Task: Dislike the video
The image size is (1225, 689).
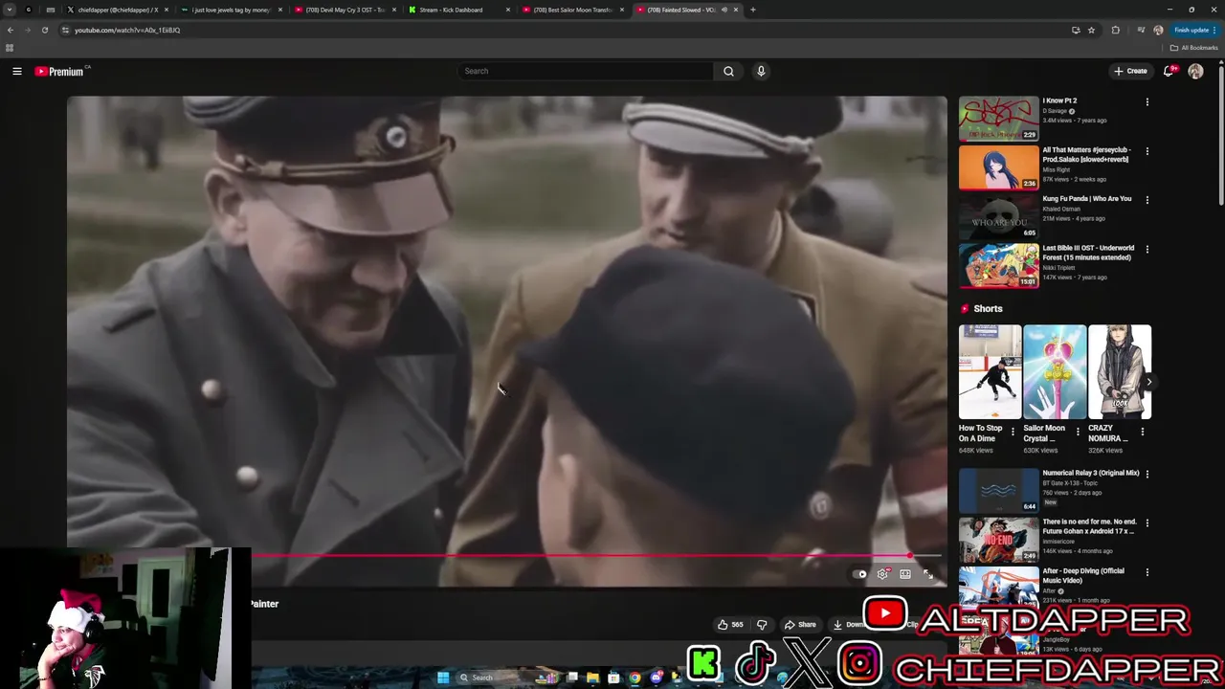Action: pos(762,625)
